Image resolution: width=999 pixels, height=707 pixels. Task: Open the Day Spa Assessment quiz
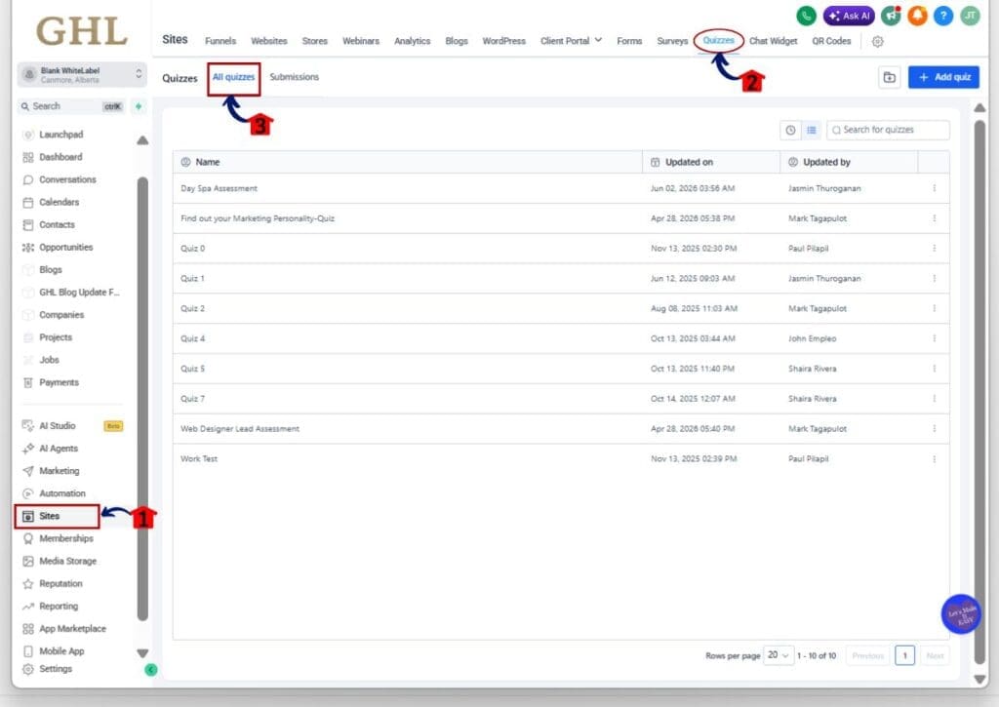220,188
